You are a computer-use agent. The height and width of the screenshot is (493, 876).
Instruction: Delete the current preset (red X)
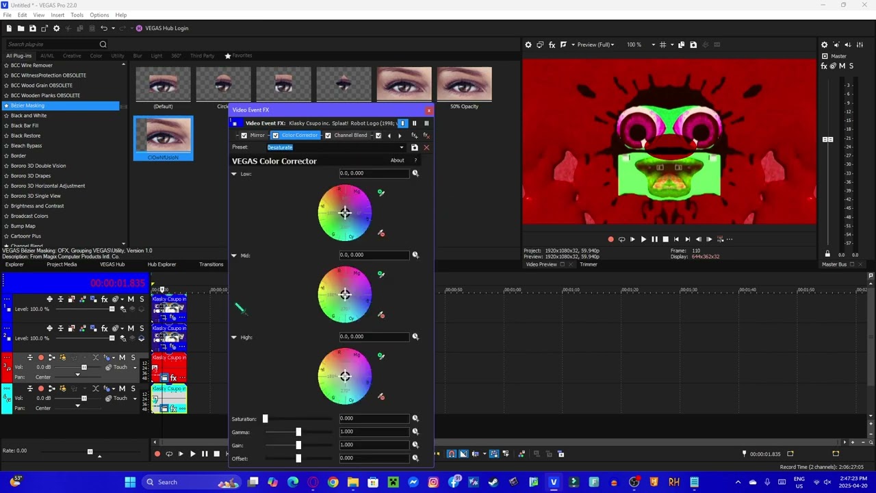(426, 148)
